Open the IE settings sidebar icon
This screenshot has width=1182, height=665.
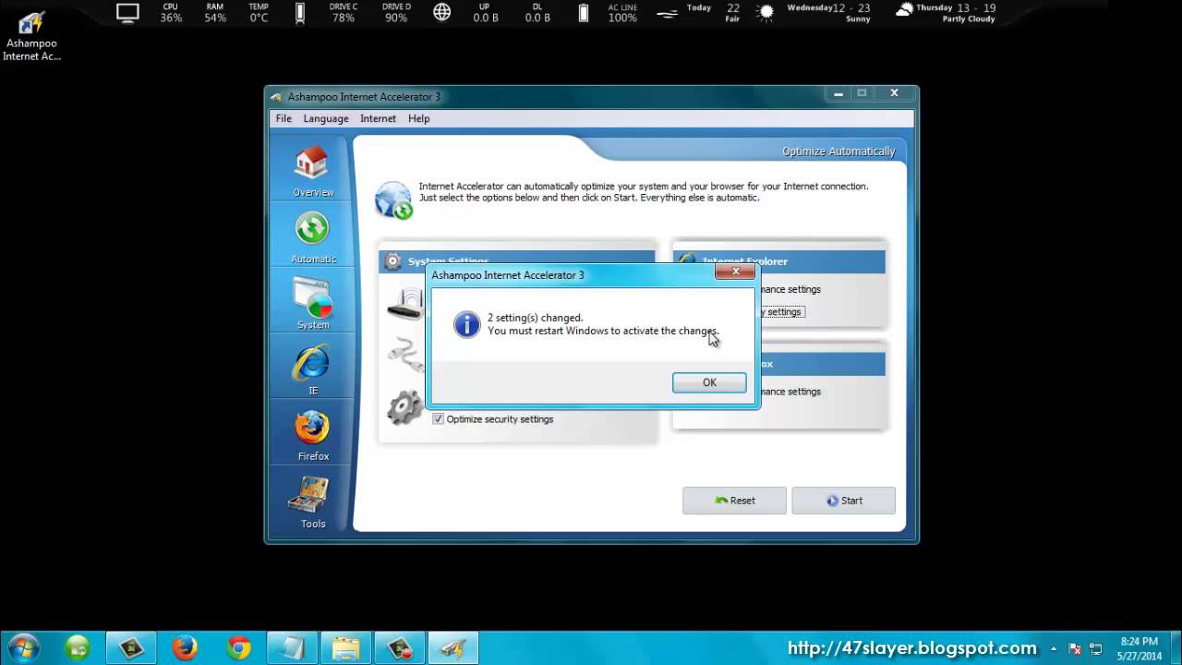pyautogui.click(x=313, y=369)
